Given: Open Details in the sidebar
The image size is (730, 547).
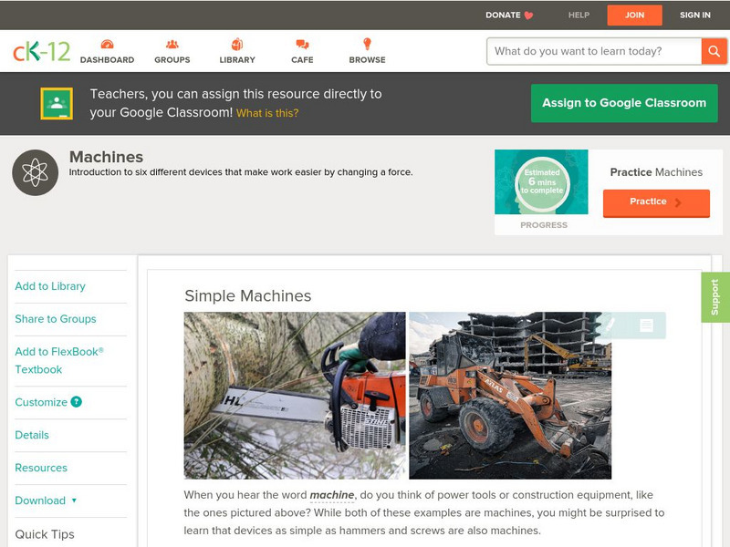Looking at the screenshot, I should [32, 435].
